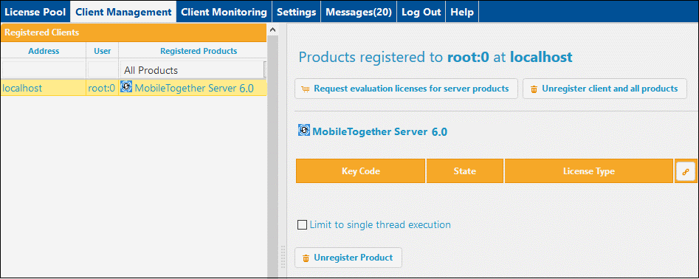Click MobileTogether icon in the registered clients row
This screenshot has width=699, height=279.
(126, 86)
